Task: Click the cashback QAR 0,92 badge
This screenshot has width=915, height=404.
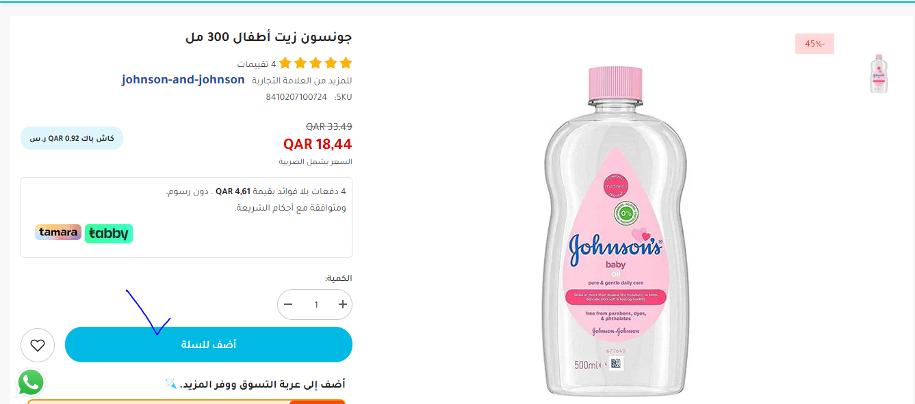Action: tap(72, 138)
